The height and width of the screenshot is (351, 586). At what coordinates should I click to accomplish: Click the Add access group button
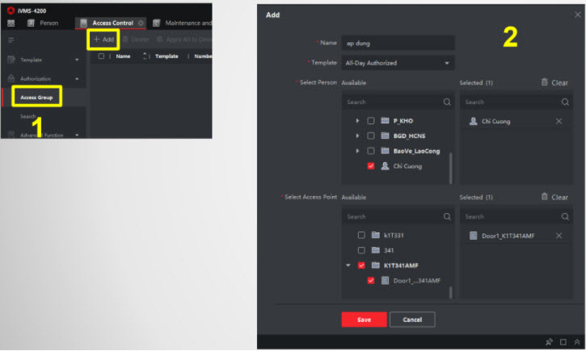(x=103, y=39)
